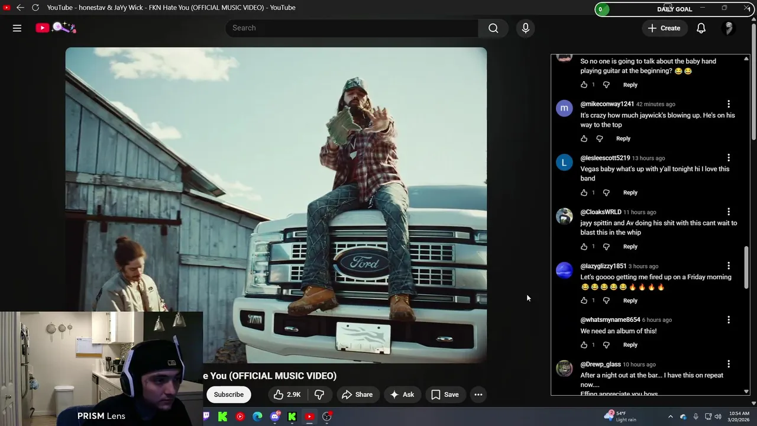Open Twitch from the taskbar
The height and width of the screenshot is (426, 757).
point(206,417)
